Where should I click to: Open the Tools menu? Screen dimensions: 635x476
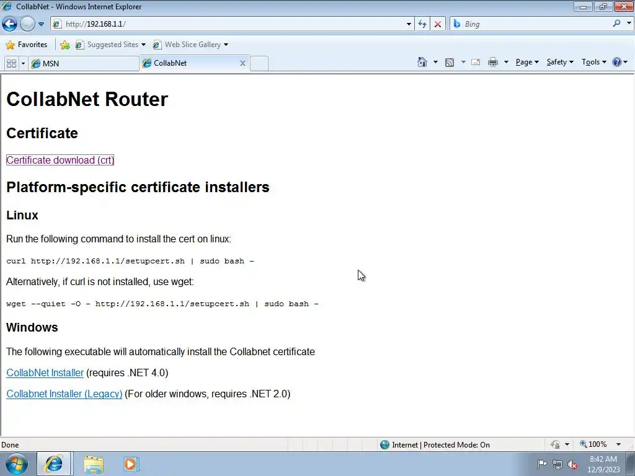point(593,62)
